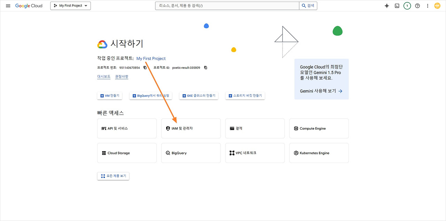Click the Gemini 1.5 Pro promo text
The image size is (446, 221).
pyautogui.click(x=321, y=72)
